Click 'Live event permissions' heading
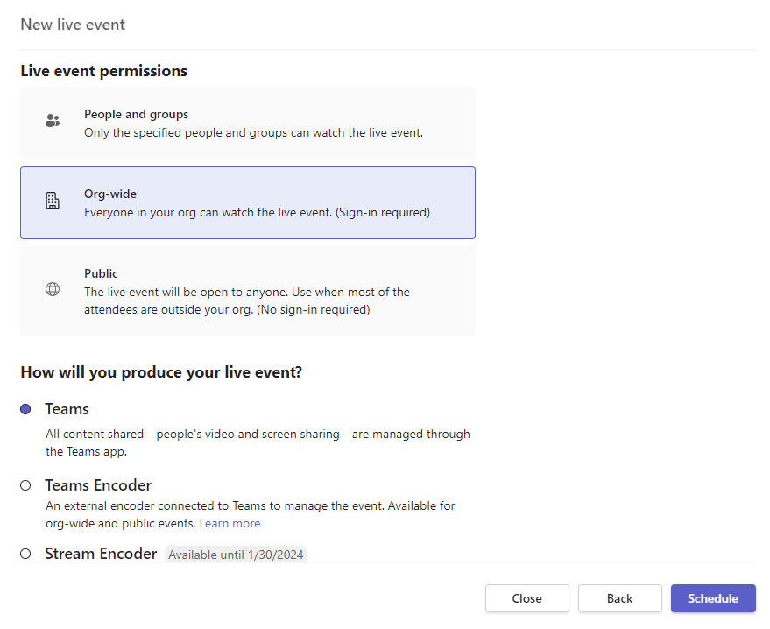770x629 pixels. click(104, 71)
